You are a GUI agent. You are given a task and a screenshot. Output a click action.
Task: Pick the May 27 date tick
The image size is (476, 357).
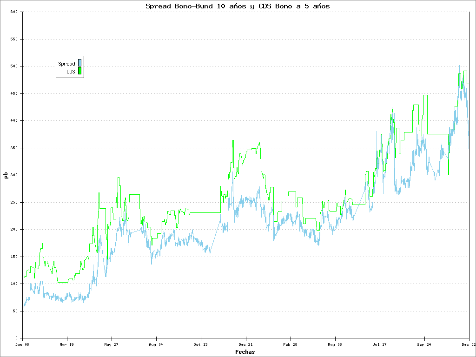pos(112,345)
